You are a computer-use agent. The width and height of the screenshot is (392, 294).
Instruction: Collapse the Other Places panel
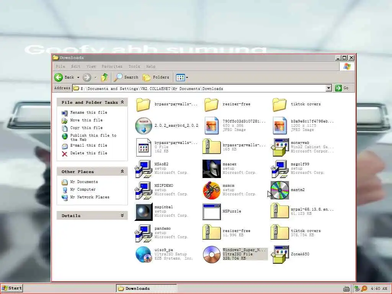click(122, 171)
